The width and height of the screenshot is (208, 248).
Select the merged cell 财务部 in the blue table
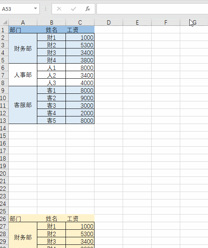pos(23,48)
